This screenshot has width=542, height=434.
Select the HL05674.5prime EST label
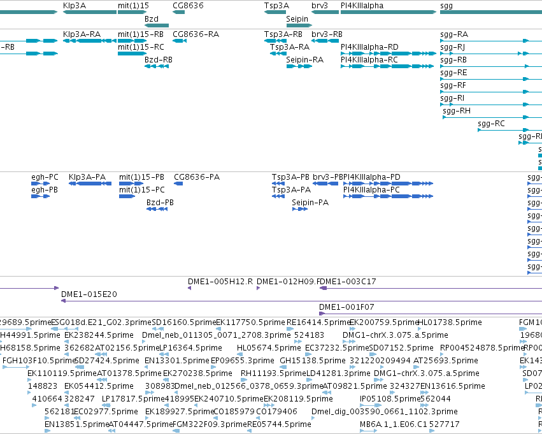click(x=269, y=348)
